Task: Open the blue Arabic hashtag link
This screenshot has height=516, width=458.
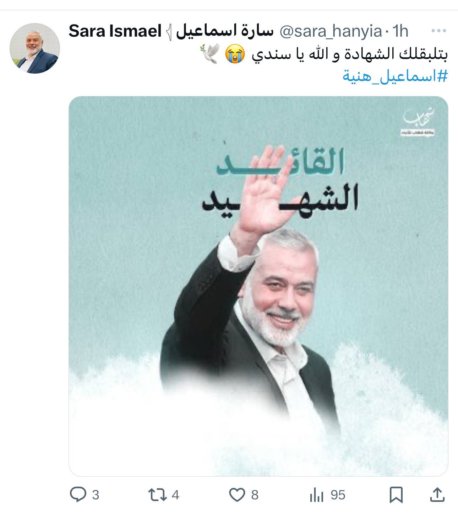Action: pos(395,76)
